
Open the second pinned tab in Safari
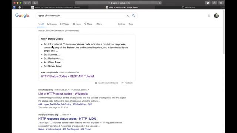tap(20, 7)
